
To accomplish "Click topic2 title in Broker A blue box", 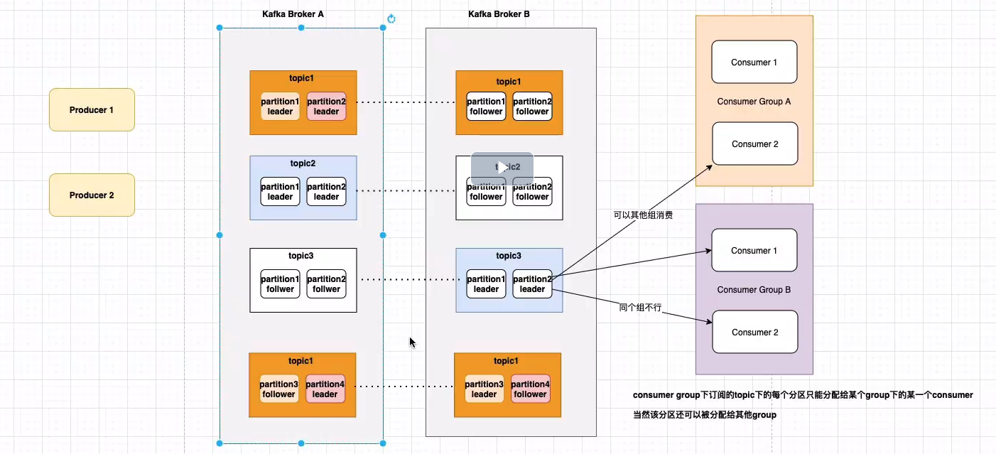I will point(301,163).
